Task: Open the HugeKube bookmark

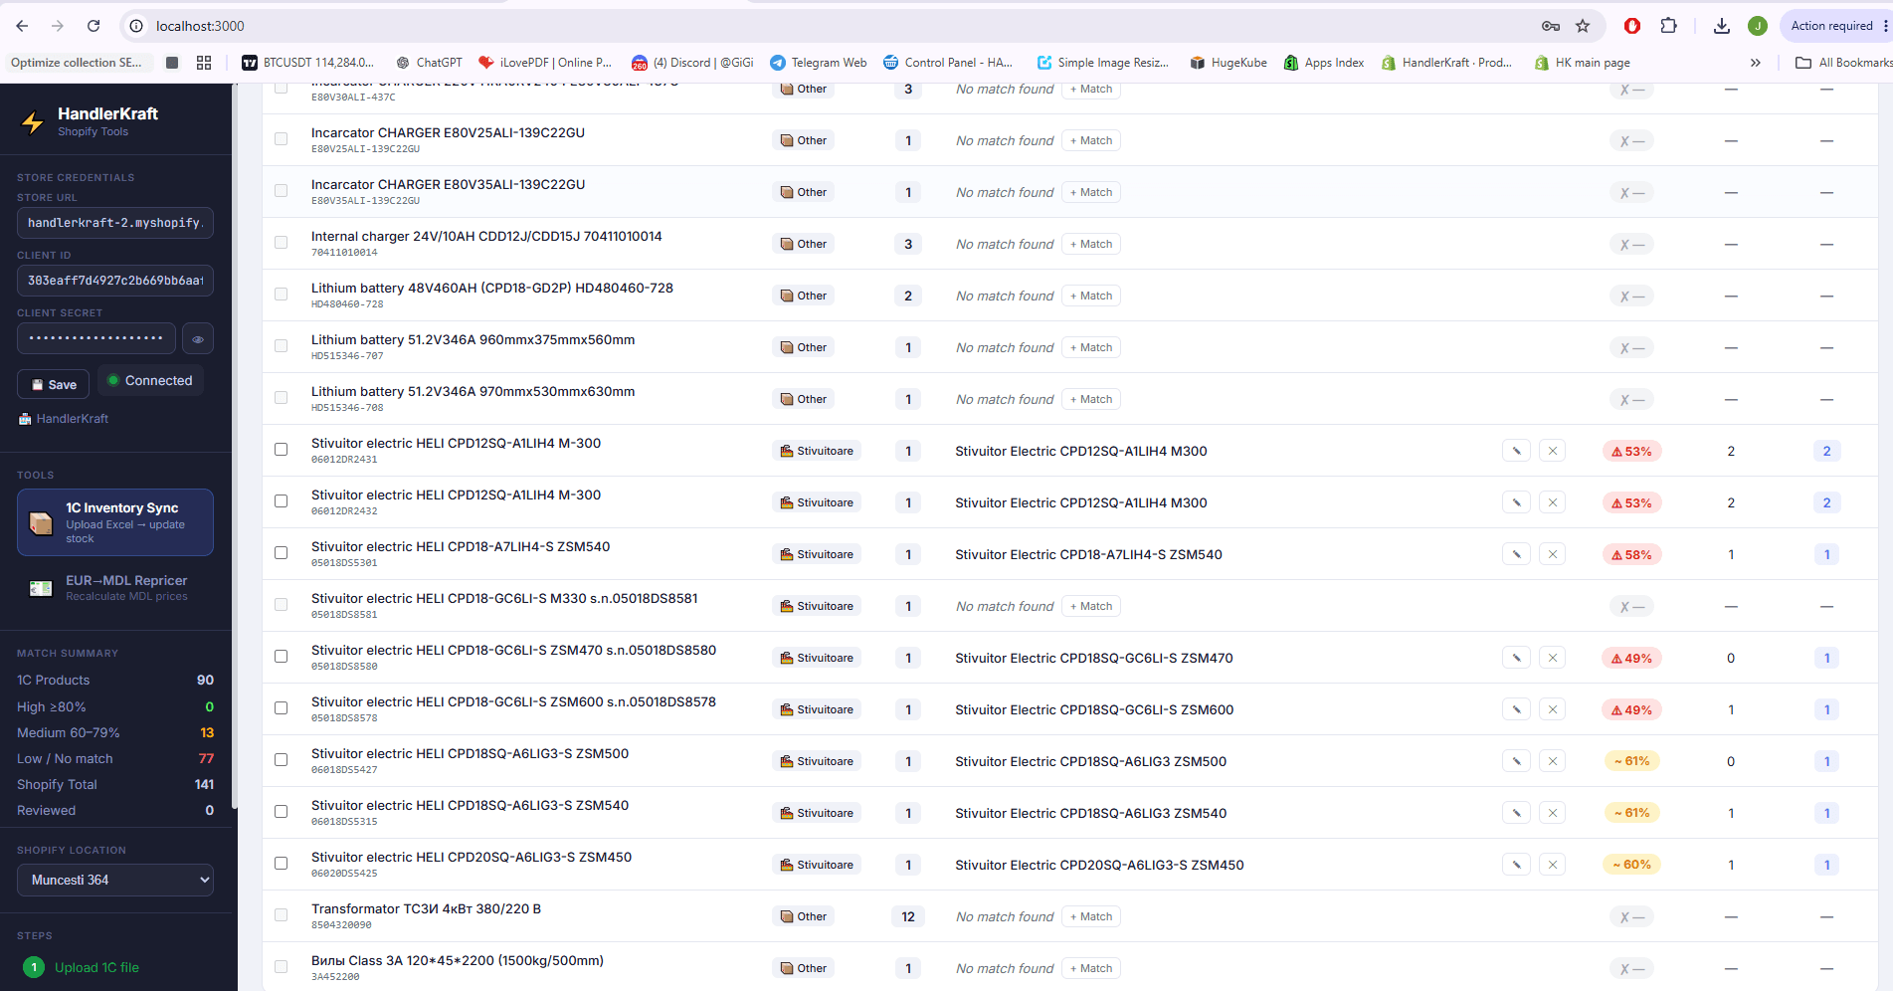Action: [1229, 63]
